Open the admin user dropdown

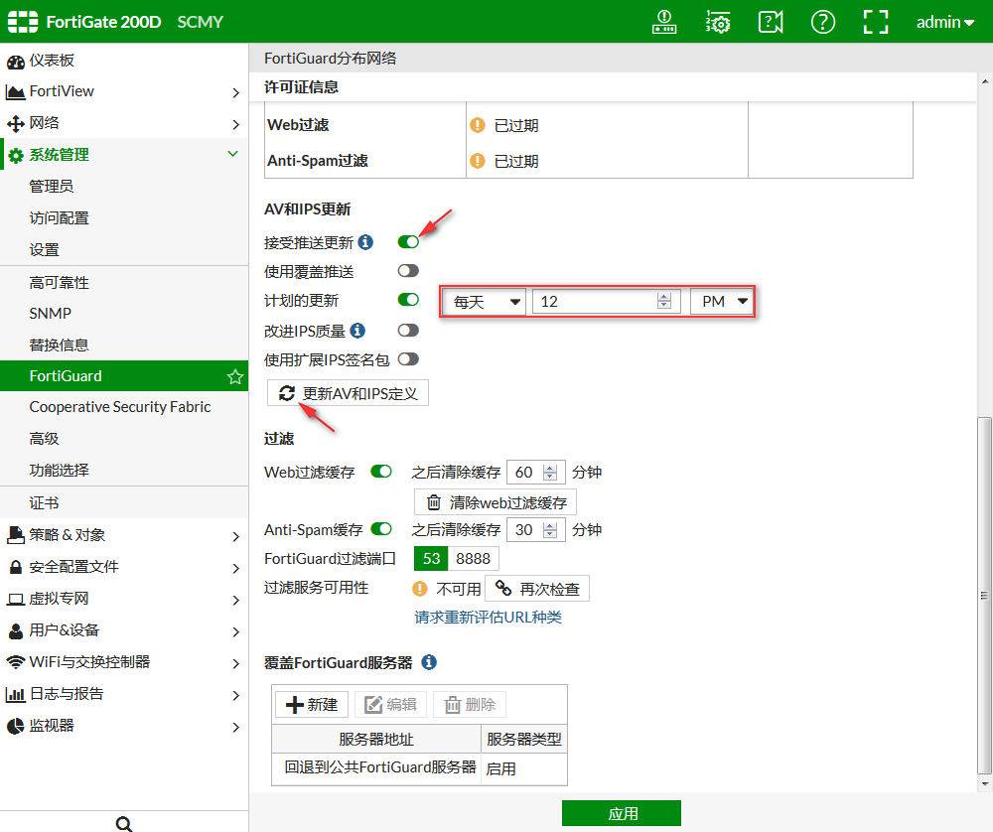945,22
